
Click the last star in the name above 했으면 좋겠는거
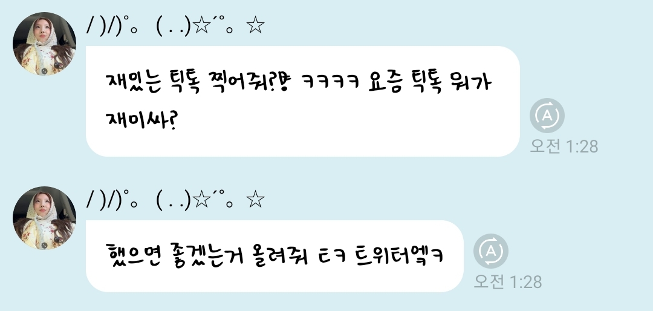pos(255,200)
